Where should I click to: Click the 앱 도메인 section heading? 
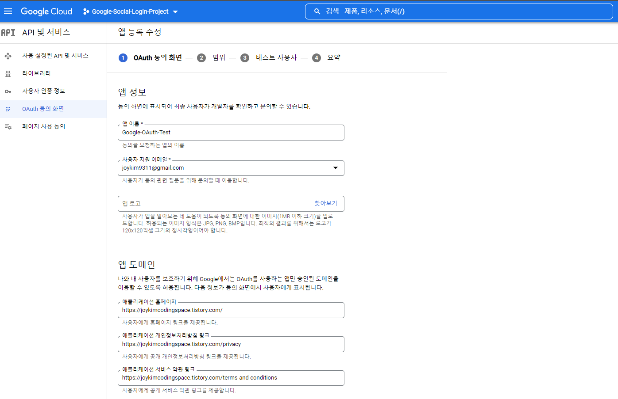tap(136, 264)
